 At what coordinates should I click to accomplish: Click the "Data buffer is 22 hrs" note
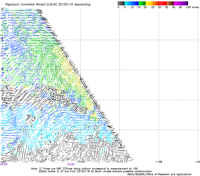[x=55, y=171]
